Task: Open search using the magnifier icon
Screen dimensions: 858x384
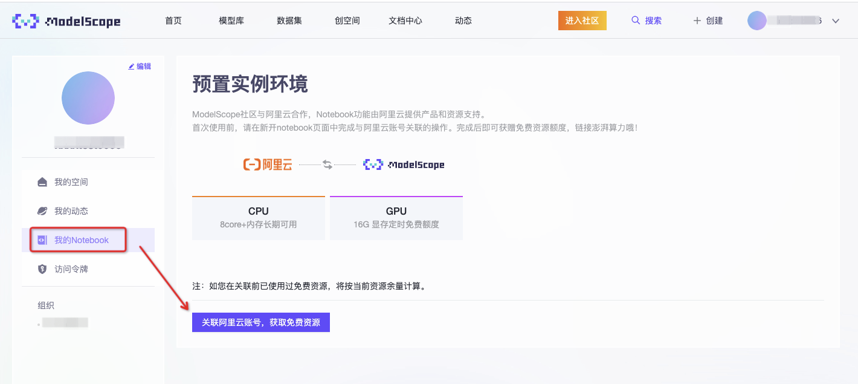Action: click(636, 20)
